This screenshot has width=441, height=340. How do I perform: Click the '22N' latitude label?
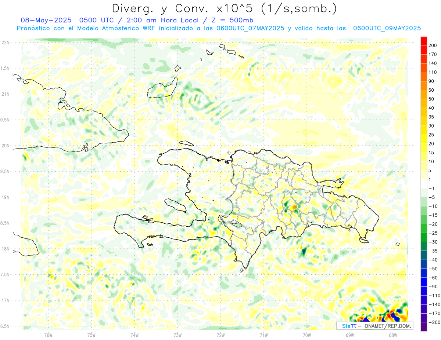click(x=6, y=43)
